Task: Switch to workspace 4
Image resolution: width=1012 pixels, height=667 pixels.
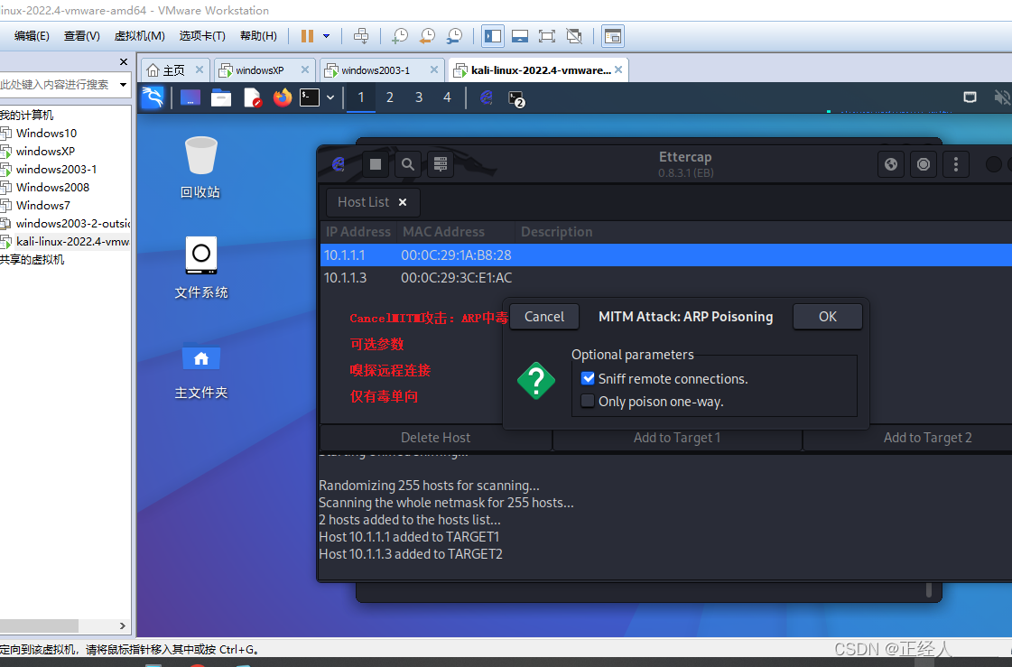Action: coord(447,97)
